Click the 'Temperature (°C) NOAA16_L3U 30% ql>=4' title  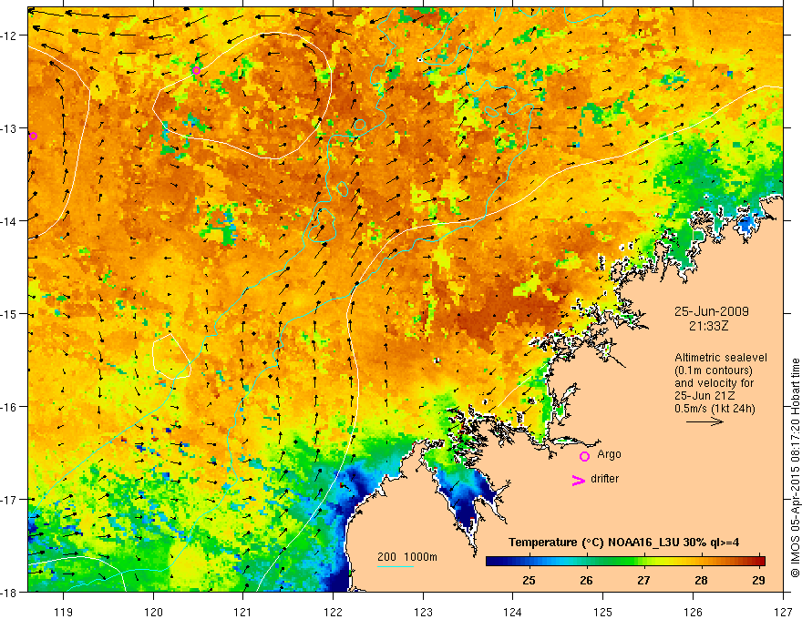[623, 543]
